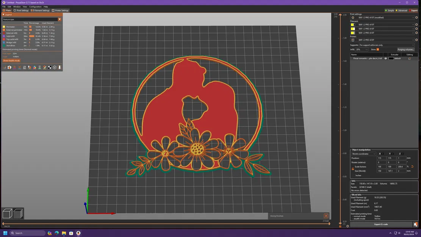Toggle Shells wireframe visibility icon
Image resolution: width=421 pixels, height=237 pixels.
(x=55, y=67)
